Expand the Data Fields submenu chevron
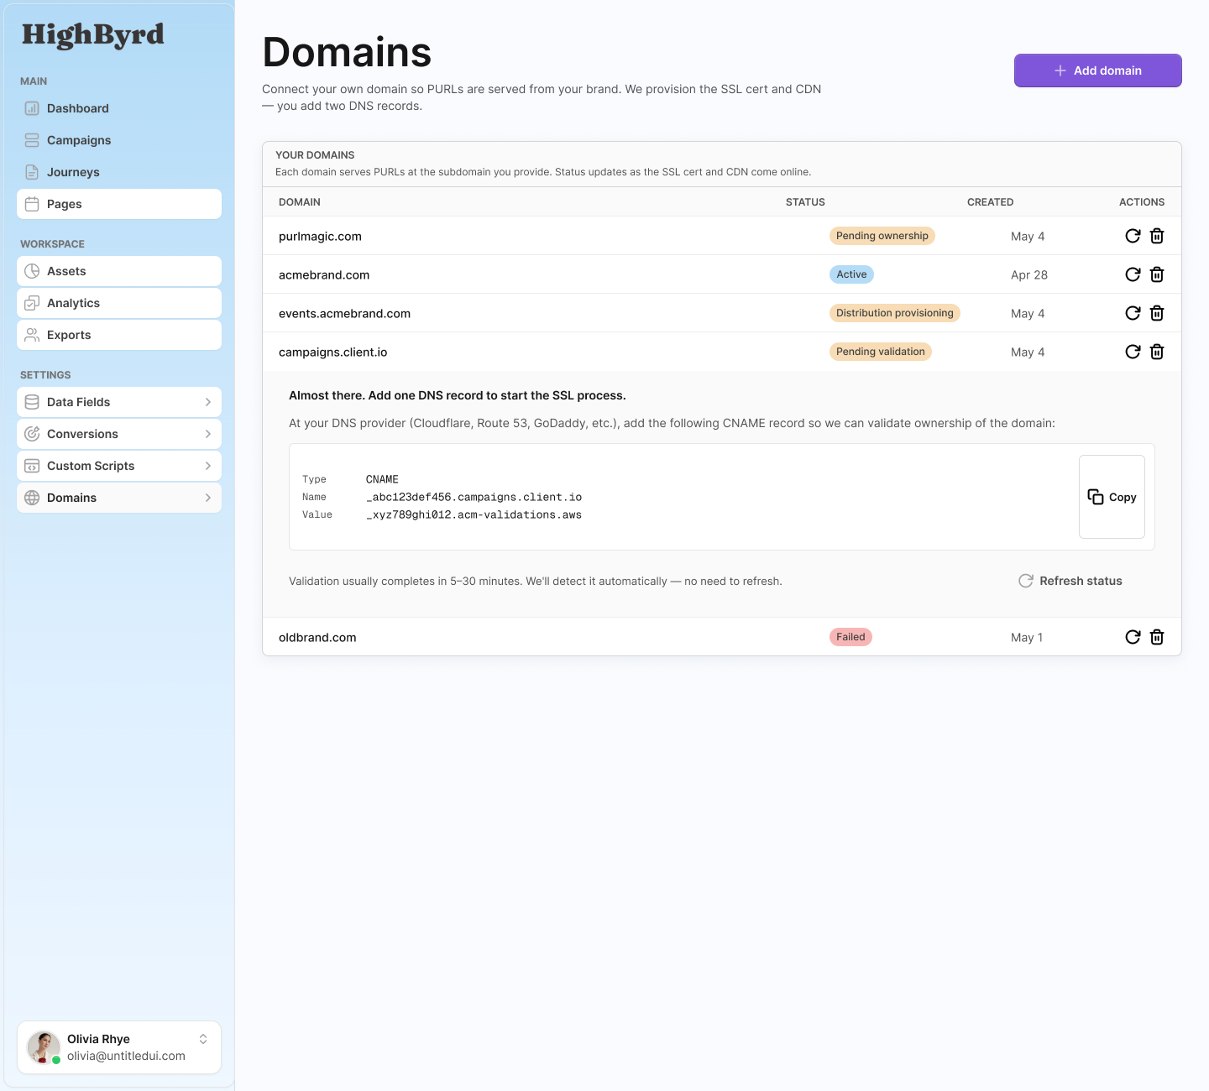This screenshot has width=1209, height=1091. (x=208, y=402)
